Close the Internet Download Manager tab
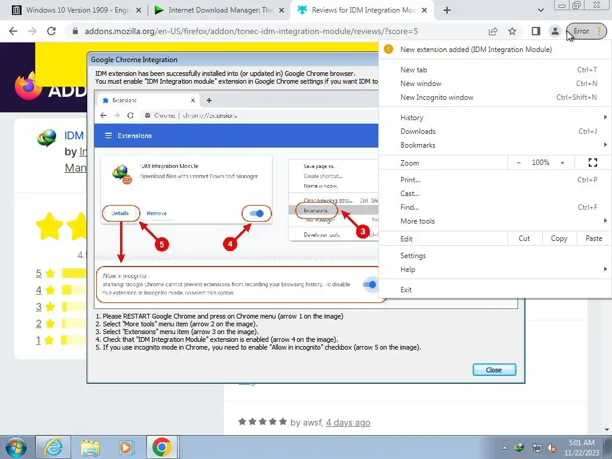 [x=281, y=11]
